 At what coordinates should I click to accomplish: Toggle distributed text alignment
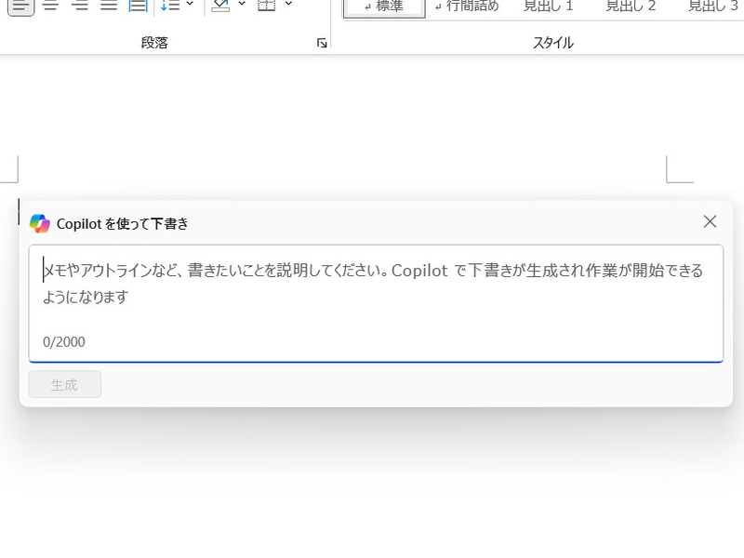coord(137,7)
